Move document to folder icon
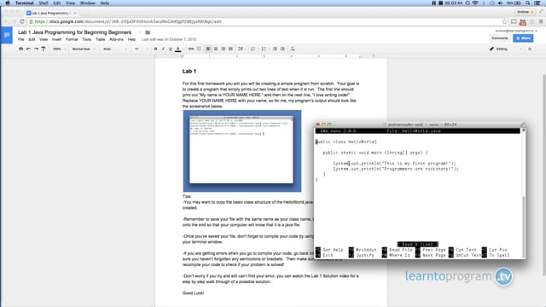The width and height of the screenshot is (546, 307). pos(148,32)
